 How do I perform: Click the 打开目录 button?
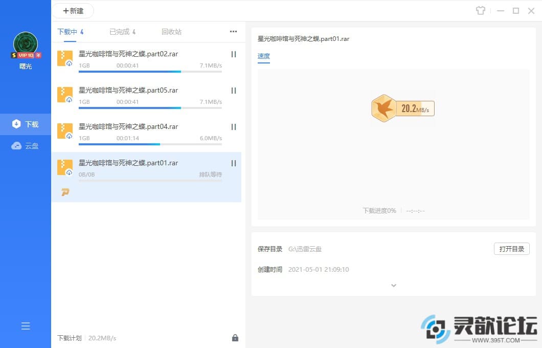(x=512, y=249)
